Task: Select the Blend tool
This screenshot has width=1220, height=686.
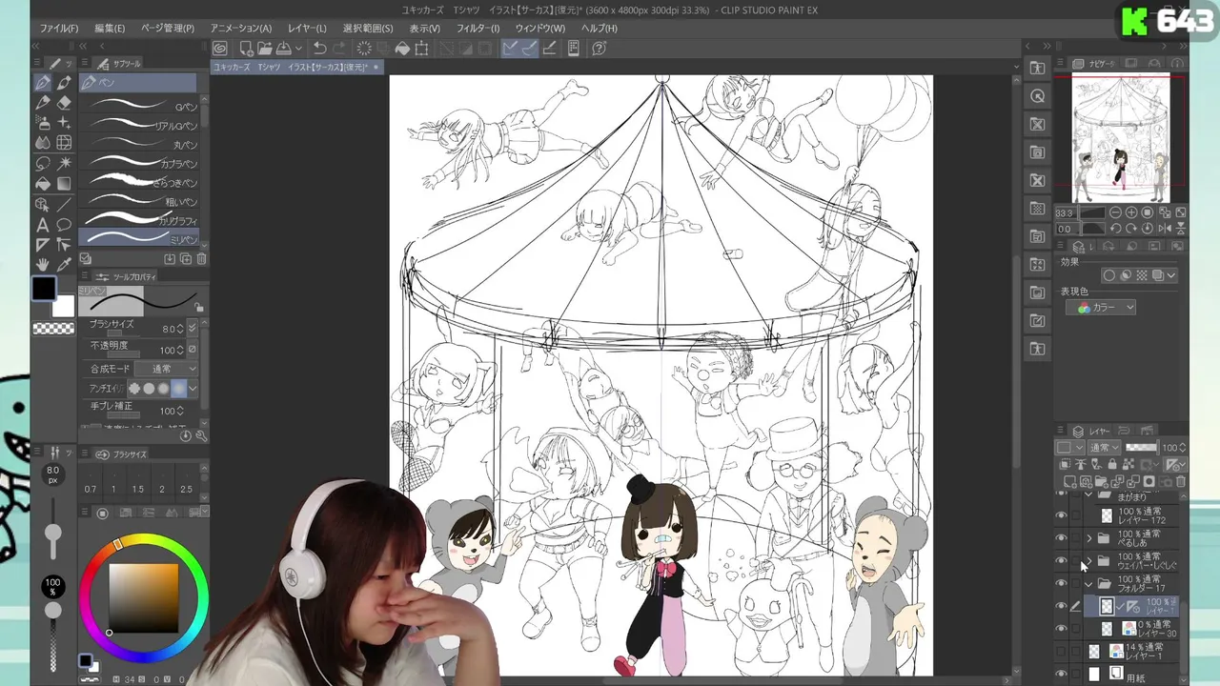Action: tap(43, 143)
